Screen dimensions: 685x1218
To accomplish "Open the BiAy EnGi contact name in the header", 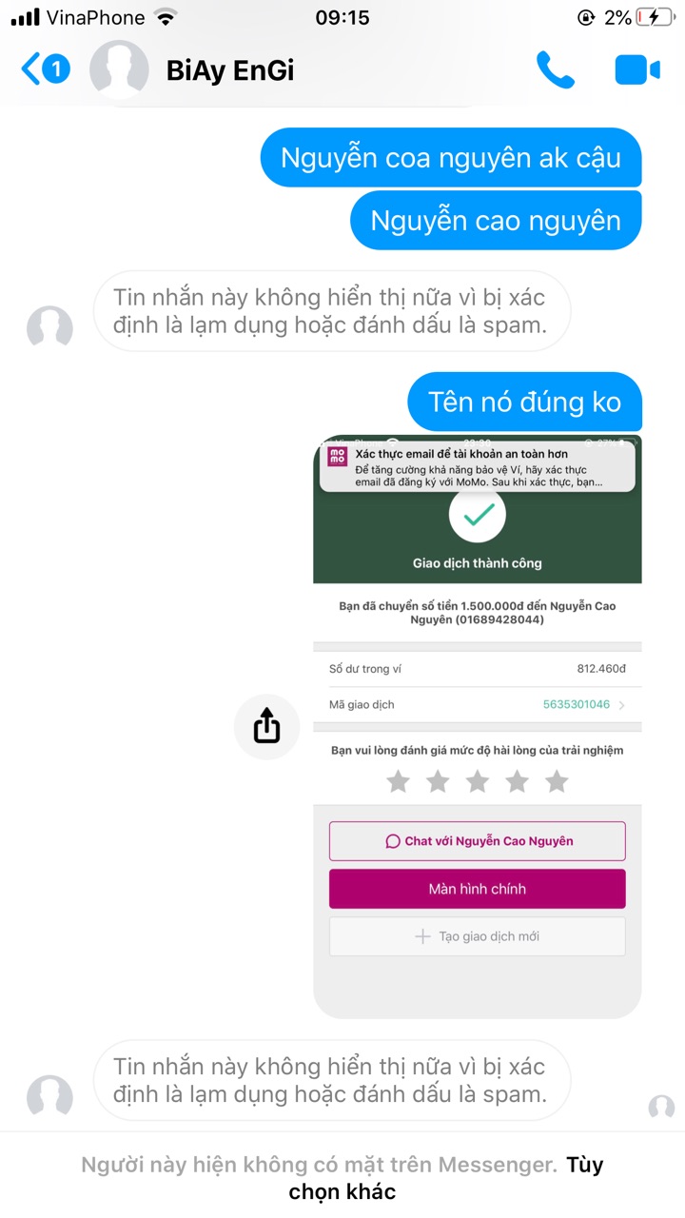I will [x=230, y=71].
